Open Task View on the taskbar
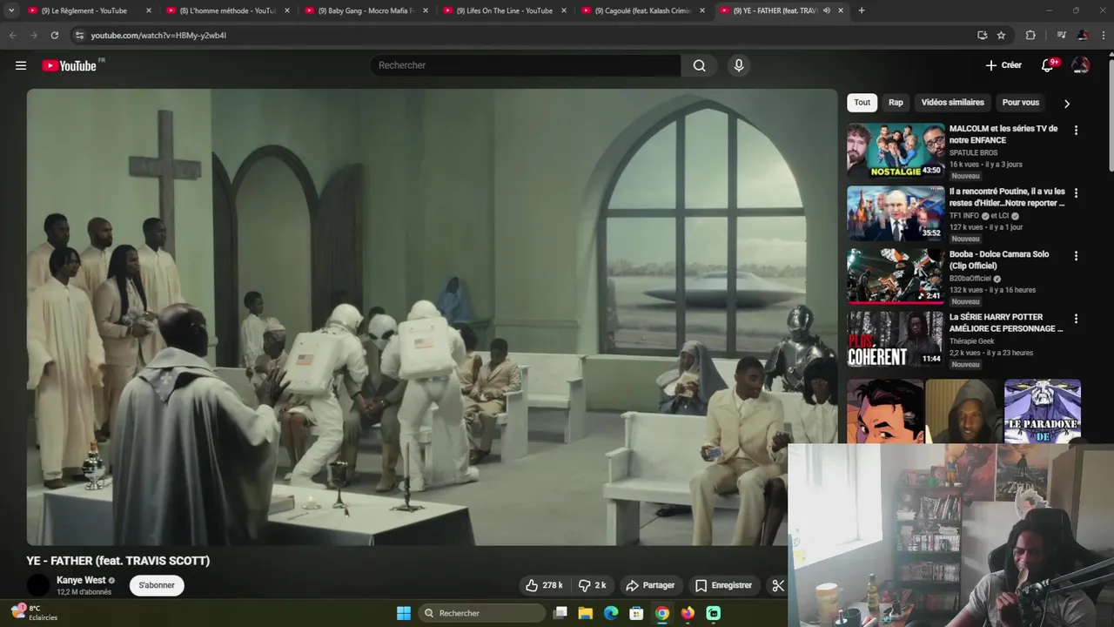 (560, 613)
